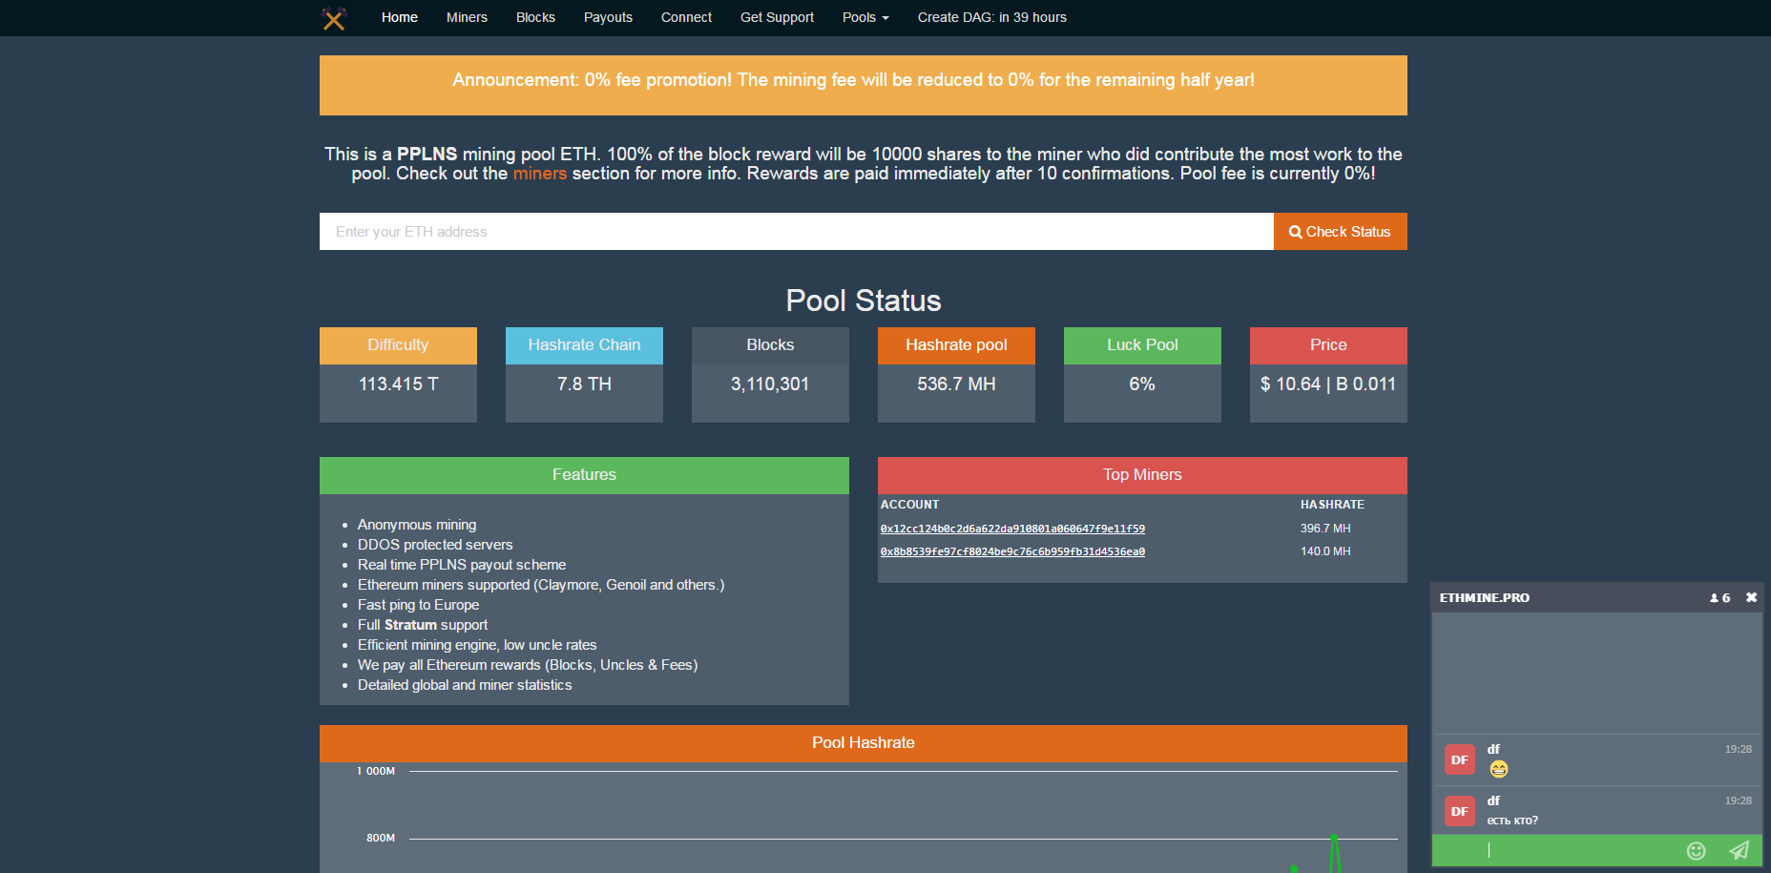Click the 396.7 MH hashrate cell
Image resolution: width=1771 pixels, height=873 pixels.
1325,529
